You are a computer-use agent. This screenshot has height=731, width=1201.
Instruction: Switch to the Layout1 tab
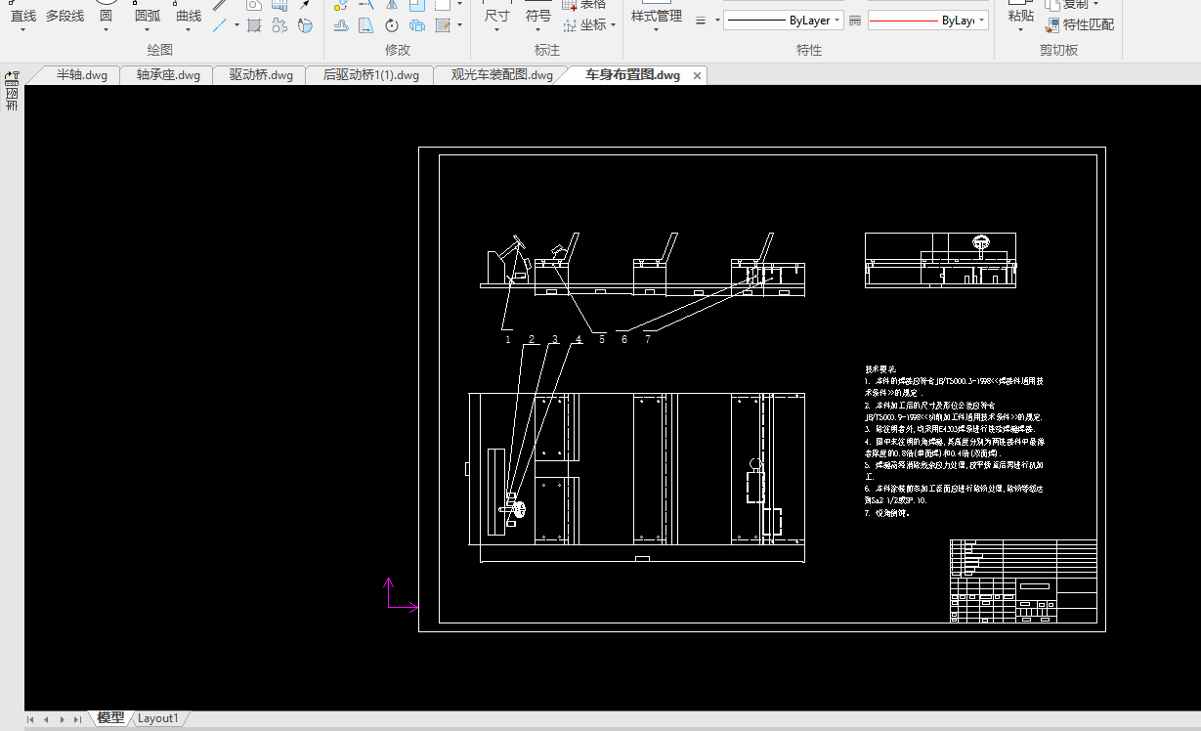pos(158,718)
